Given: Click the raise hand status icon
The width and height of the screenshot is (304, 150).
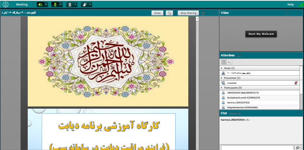Looking at the screenshot, I should click(84, 5).
